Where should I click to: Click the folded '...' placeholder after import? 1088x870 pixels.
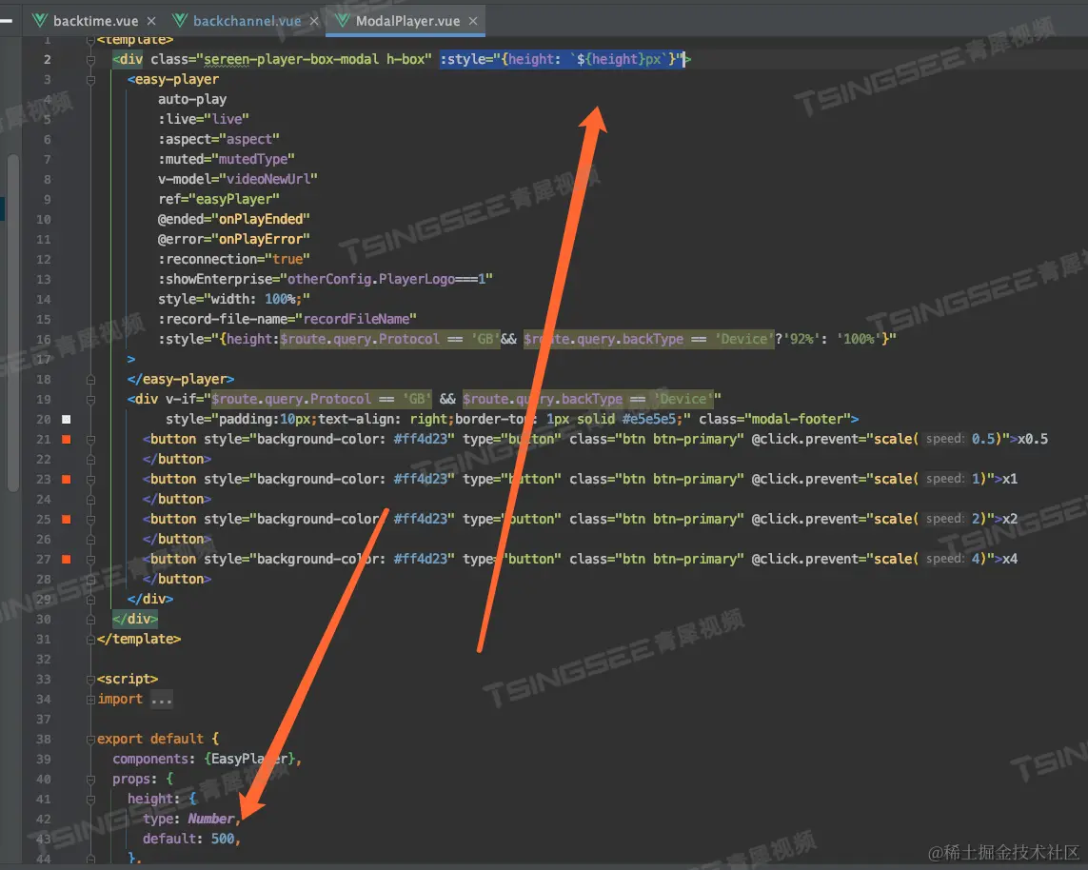click(x=162, y=700)
